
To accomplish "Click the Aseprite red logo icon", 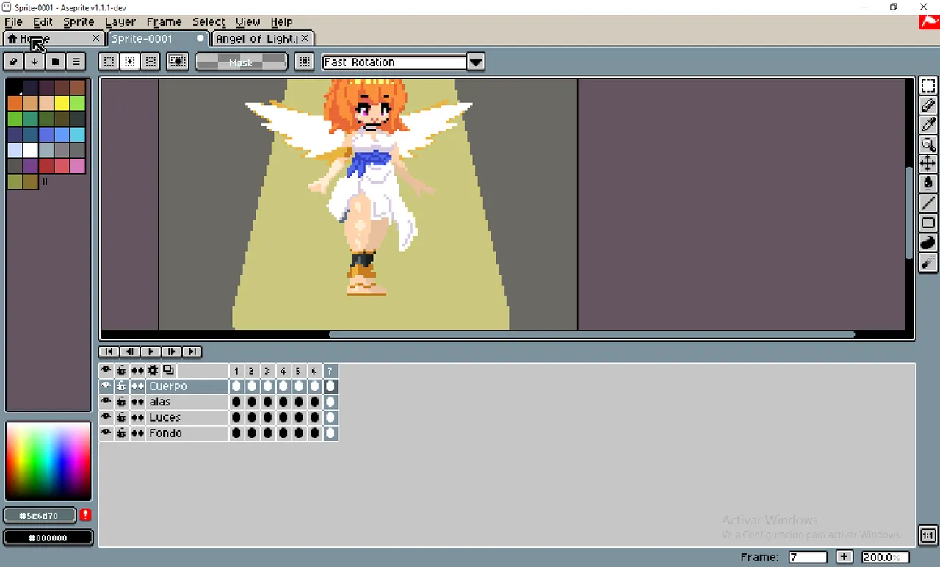I will pos(929,22).
